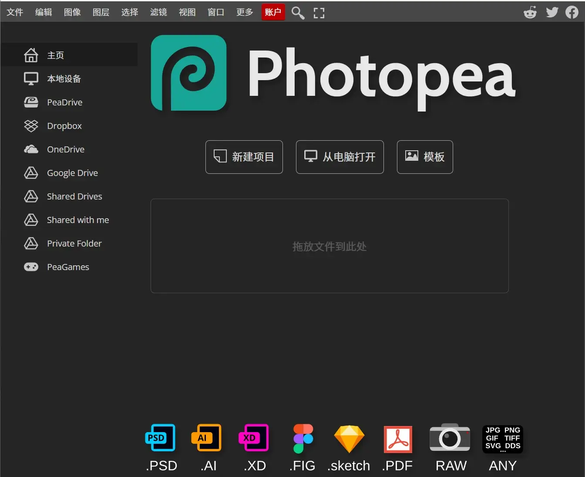
Task: Click the OneDrive cloud icon
Action: pos(31,149)
